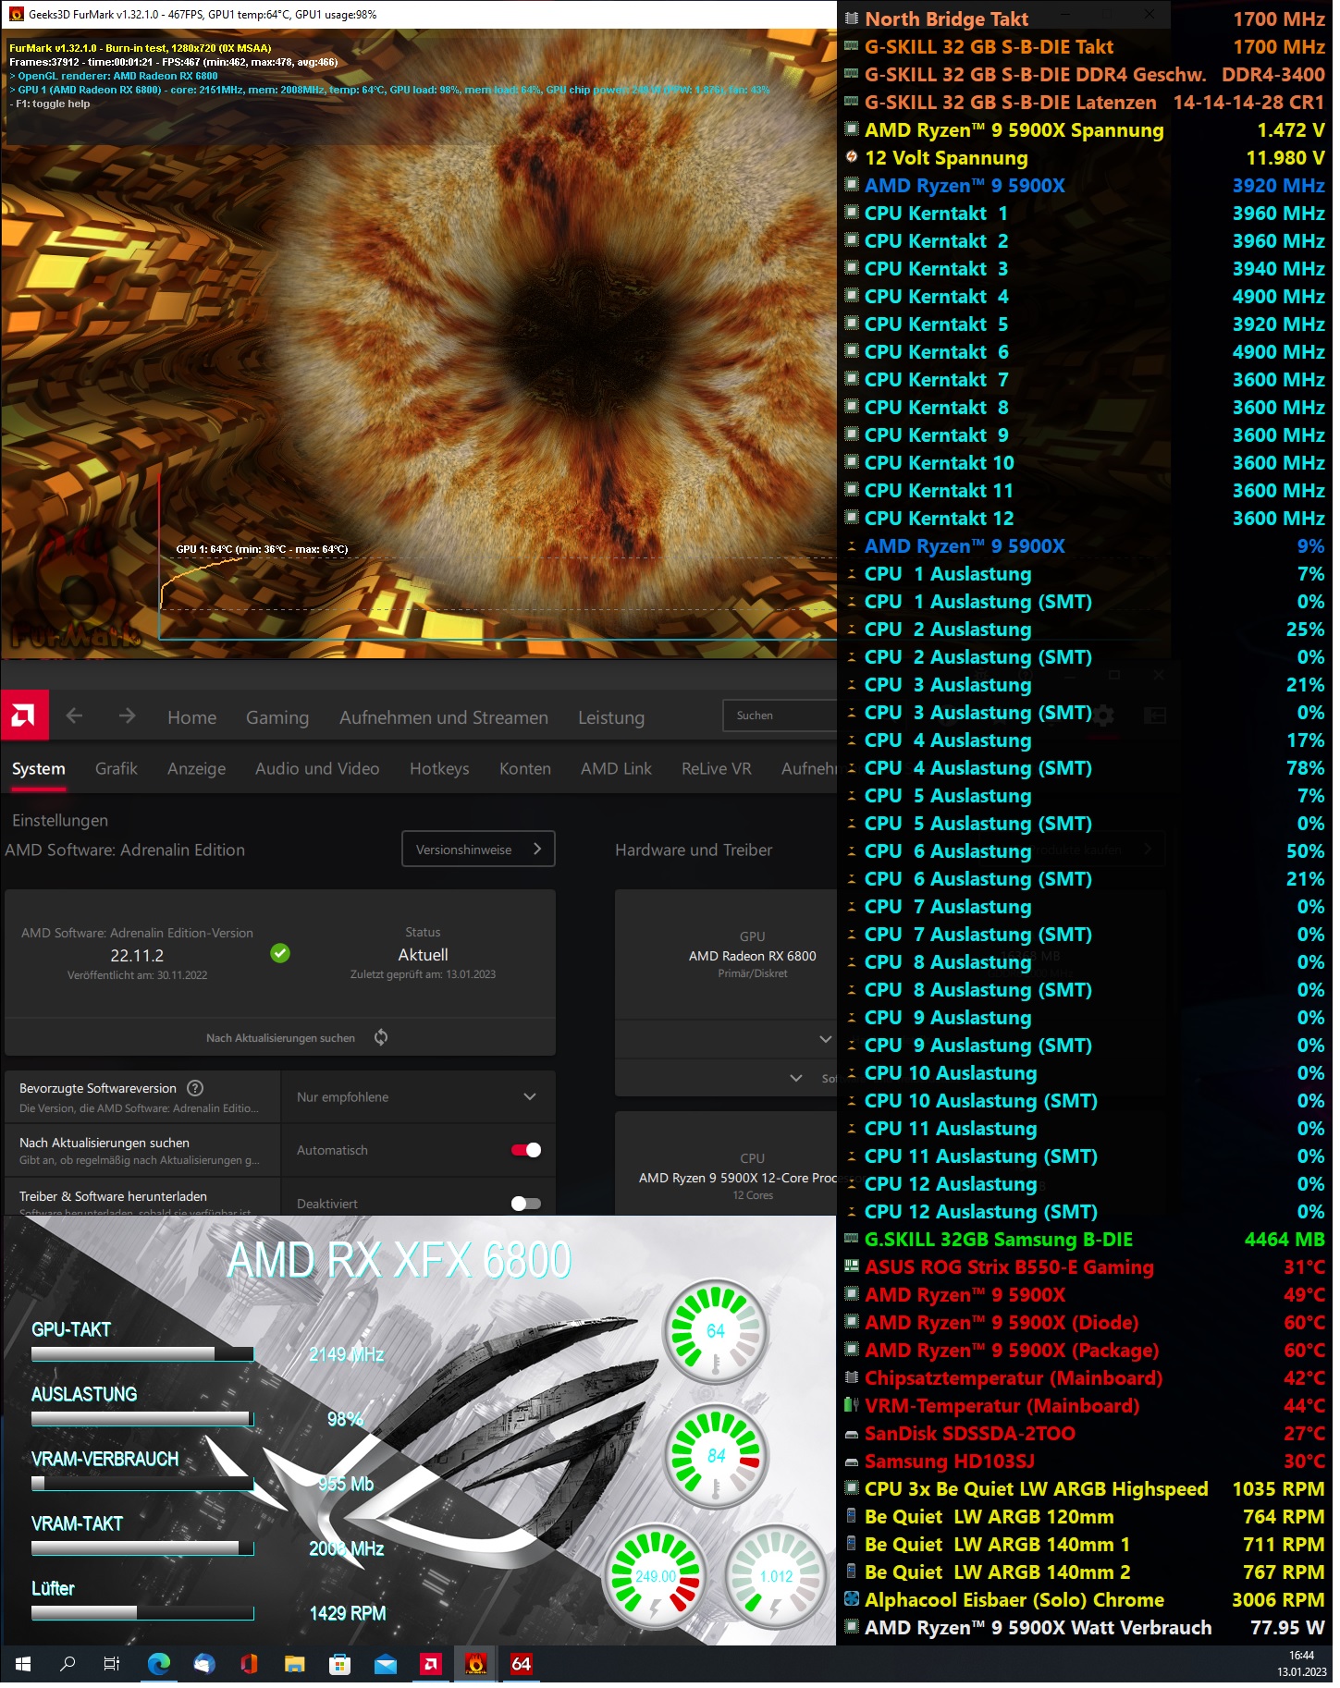
Task: Select the Hotkeys sub-tab
Action: 439,769
